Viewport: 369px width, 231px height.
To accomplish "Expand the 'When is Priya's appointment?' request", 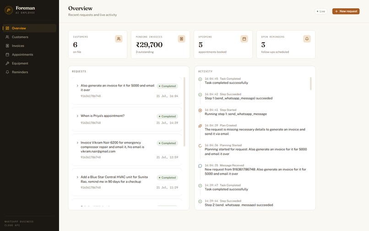I will 77,116.
